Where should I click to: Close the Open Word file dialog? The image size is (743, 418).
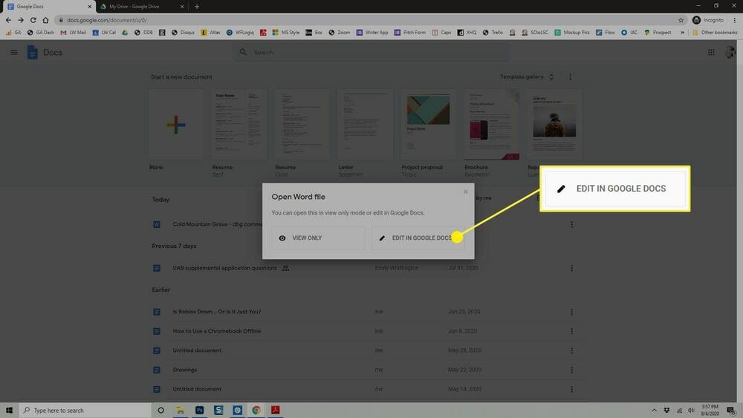tap(466, 192)
